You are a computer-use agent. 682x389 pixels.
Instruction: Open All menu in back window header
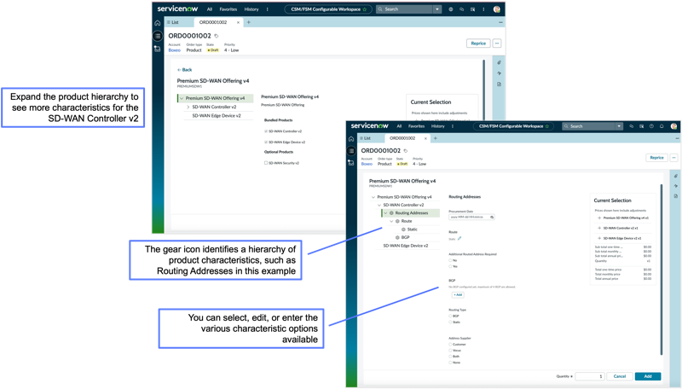210,9
